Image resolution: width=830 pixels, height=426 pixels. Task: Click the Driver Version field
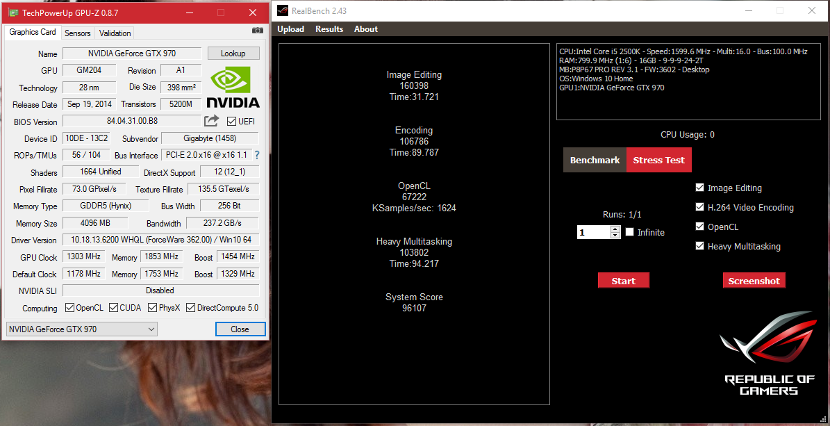[161, 240]
